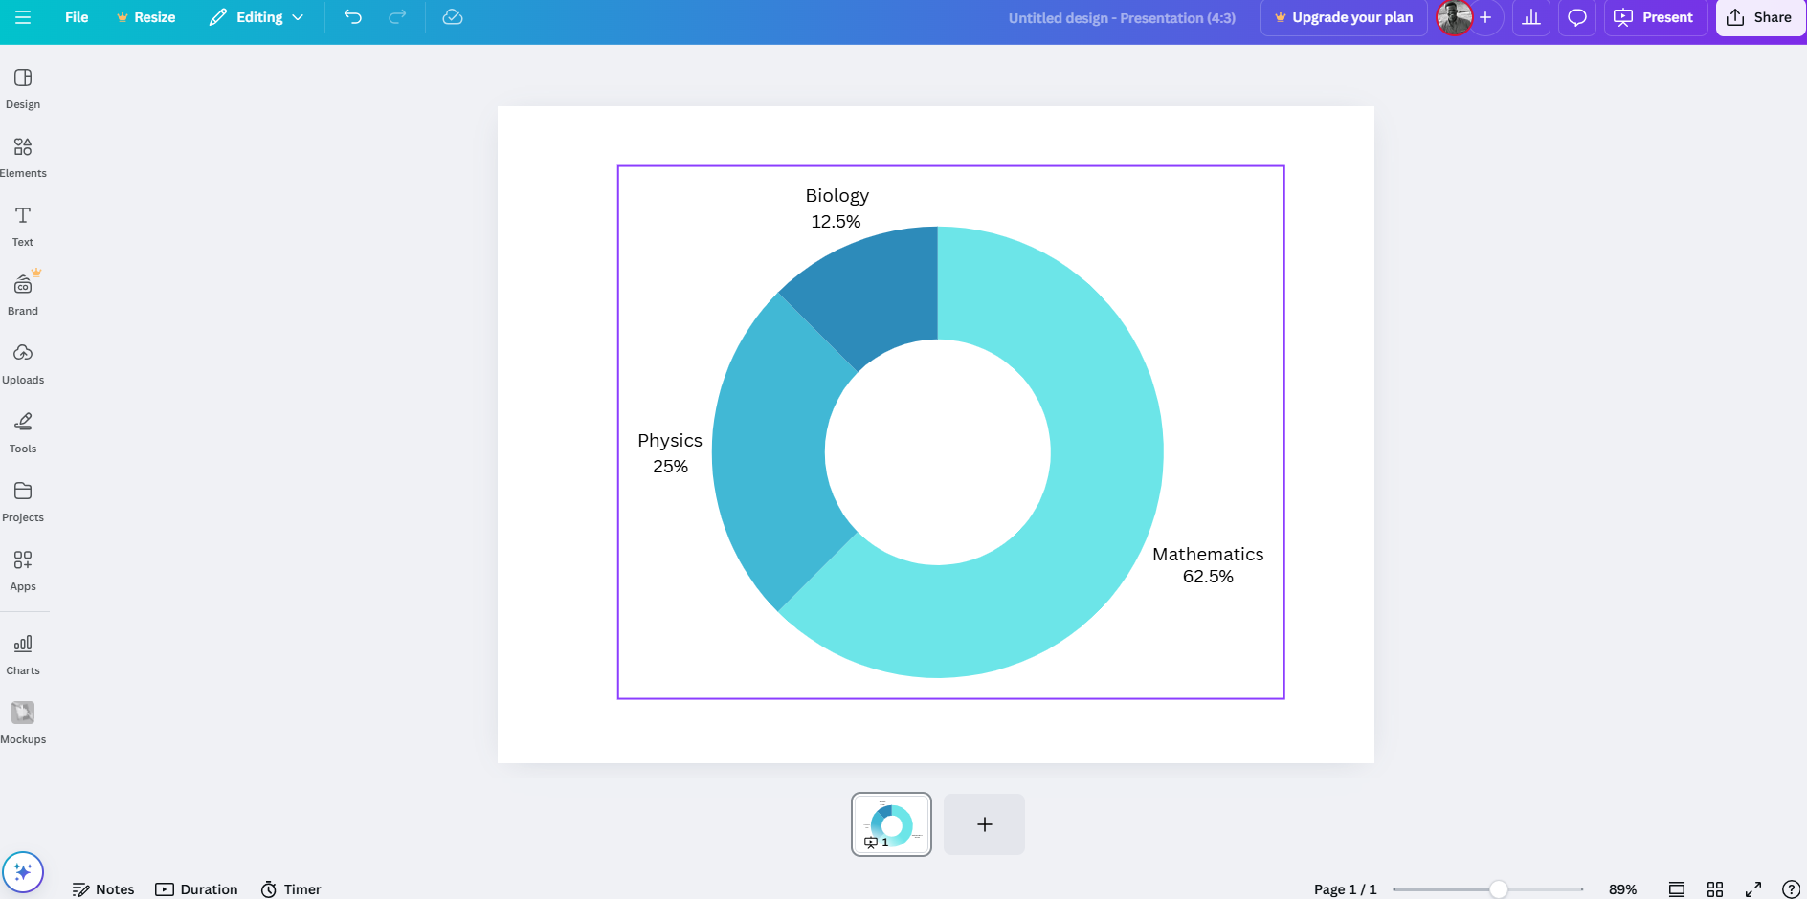Toggle the pages grid view
Screen dimensions: 1807x899
(1714, 888)
